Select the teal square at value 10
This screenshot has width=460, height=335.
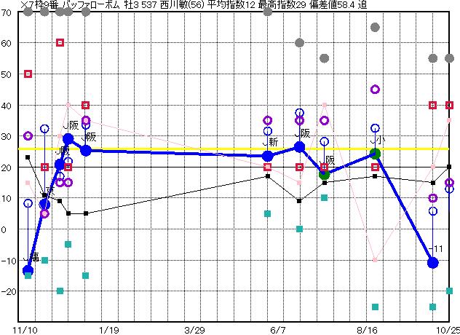325,198
